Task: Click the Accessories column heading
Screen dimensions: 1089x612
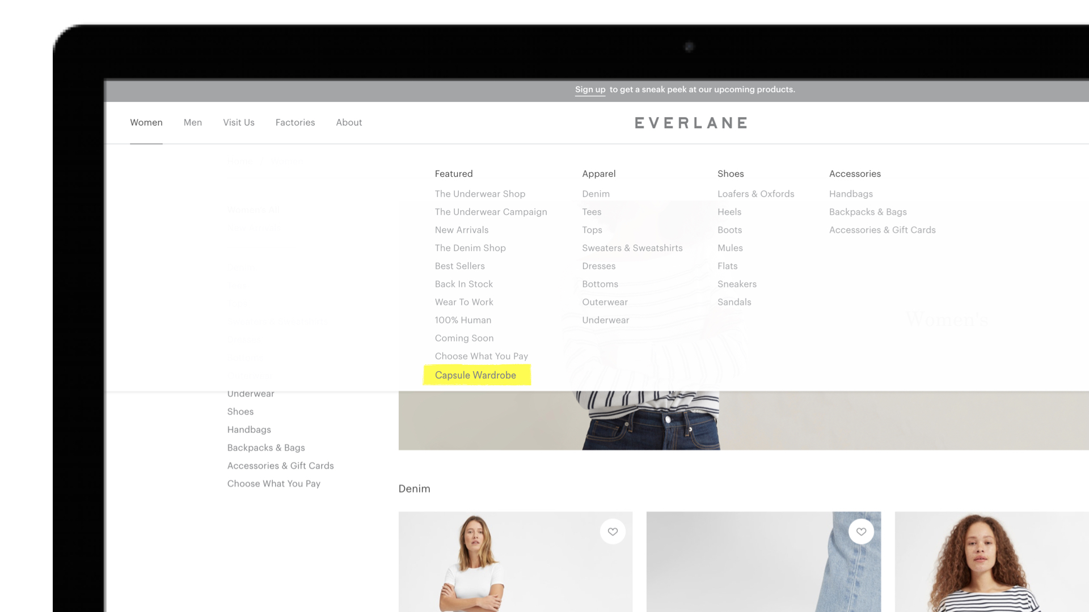Action: (855, 174)
